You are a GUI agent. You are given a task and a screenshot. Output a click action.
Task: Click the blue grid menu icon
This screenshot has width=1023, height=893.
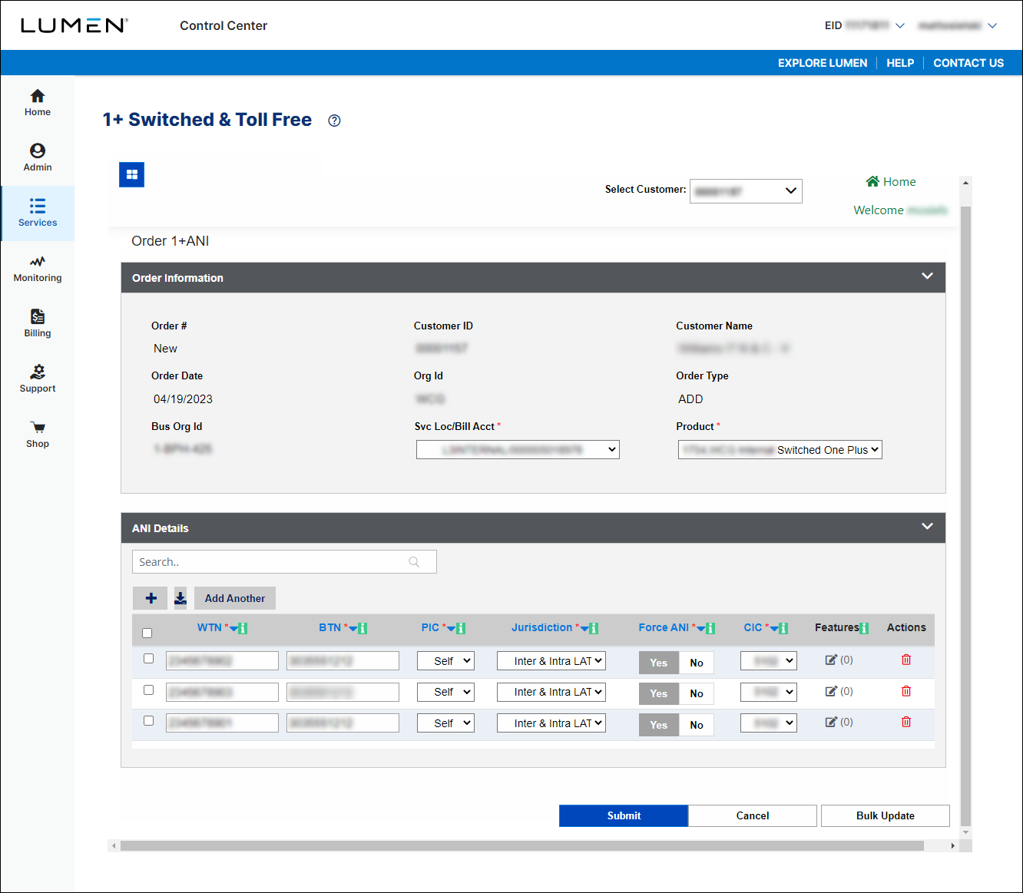pyautogui.click(x=131, y=174)
